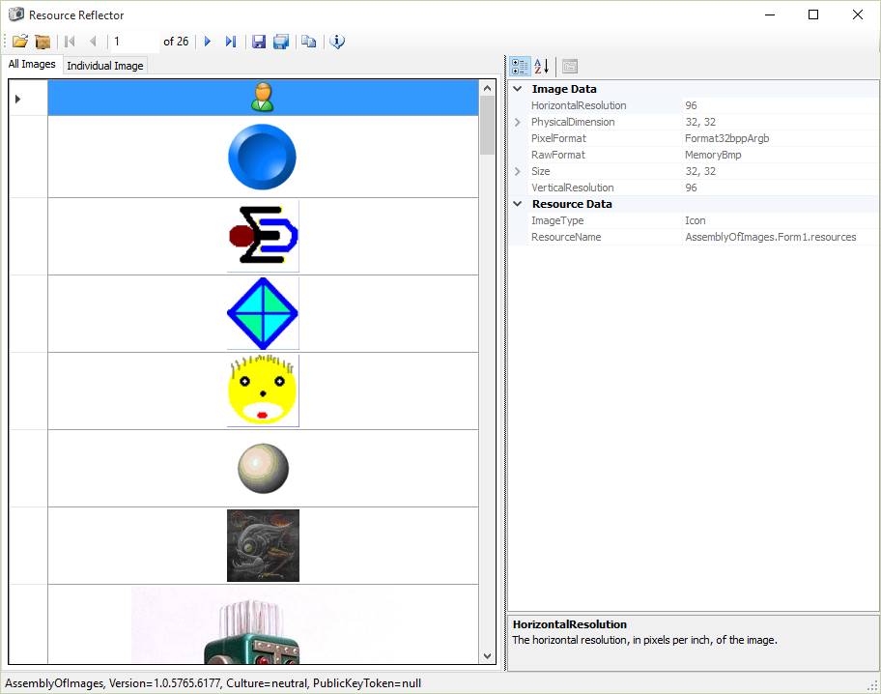This screenshot has height=694, width=881.
Task: Expand the Size property
Action: (x=519, y=171)
